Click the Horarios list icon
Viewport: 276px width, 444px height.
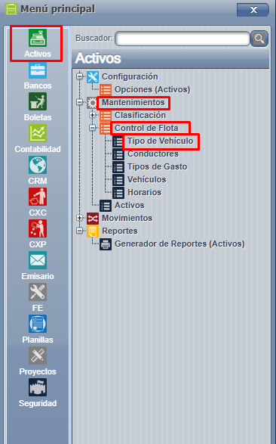118,193
